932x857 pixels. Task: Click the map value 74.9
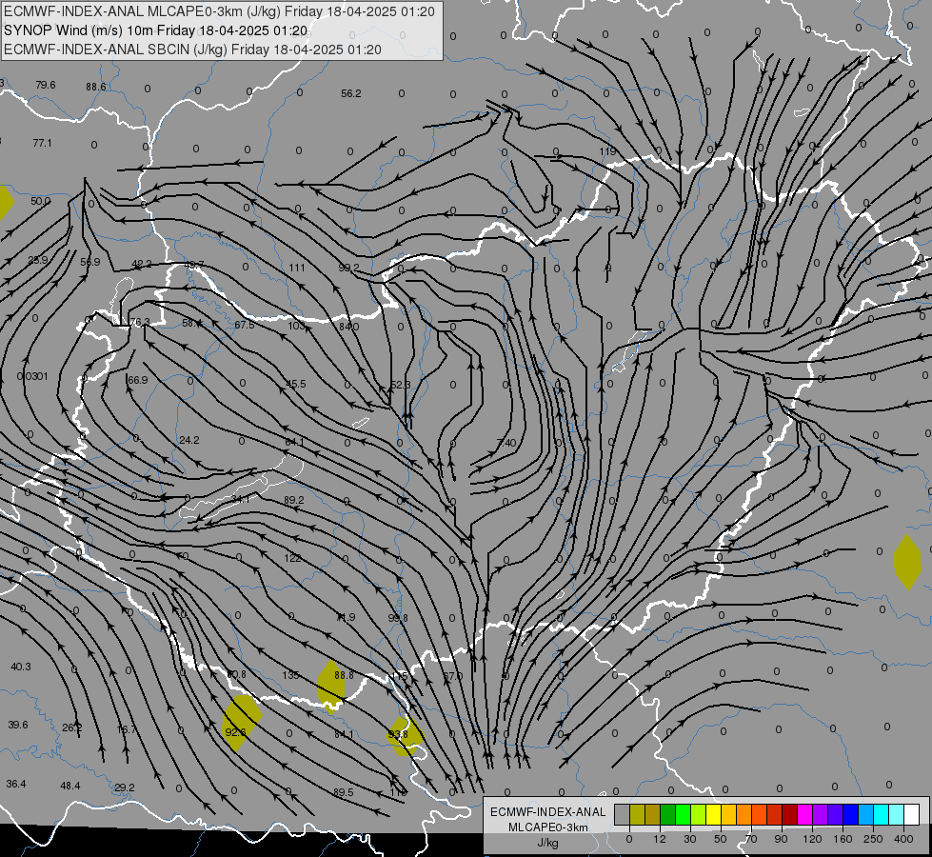coord(346,617)
